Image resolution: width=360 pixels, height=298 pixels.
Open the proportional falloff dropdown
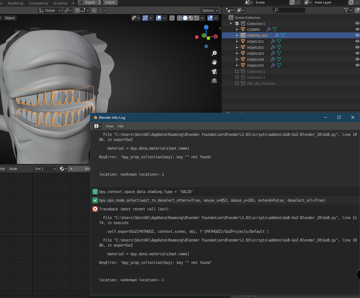(102, 10)
